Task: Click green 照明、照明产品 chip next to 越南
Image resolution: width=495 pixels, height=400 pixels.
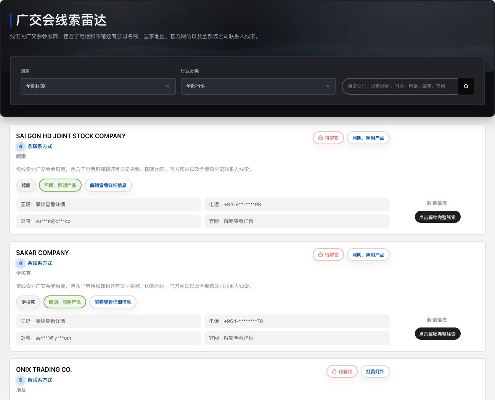Action: (60, 185)
